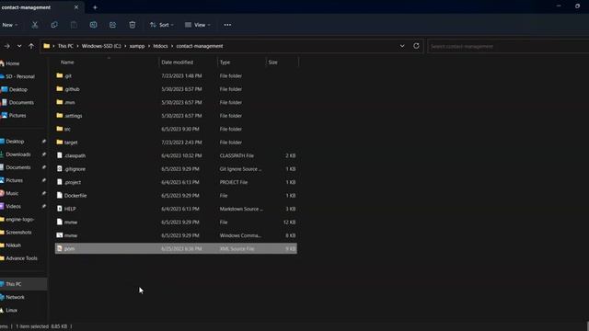The image size is (589, 331).
Task: Click Windows-SSD (C:) in breadcrumb
Action: pos(101,46)
